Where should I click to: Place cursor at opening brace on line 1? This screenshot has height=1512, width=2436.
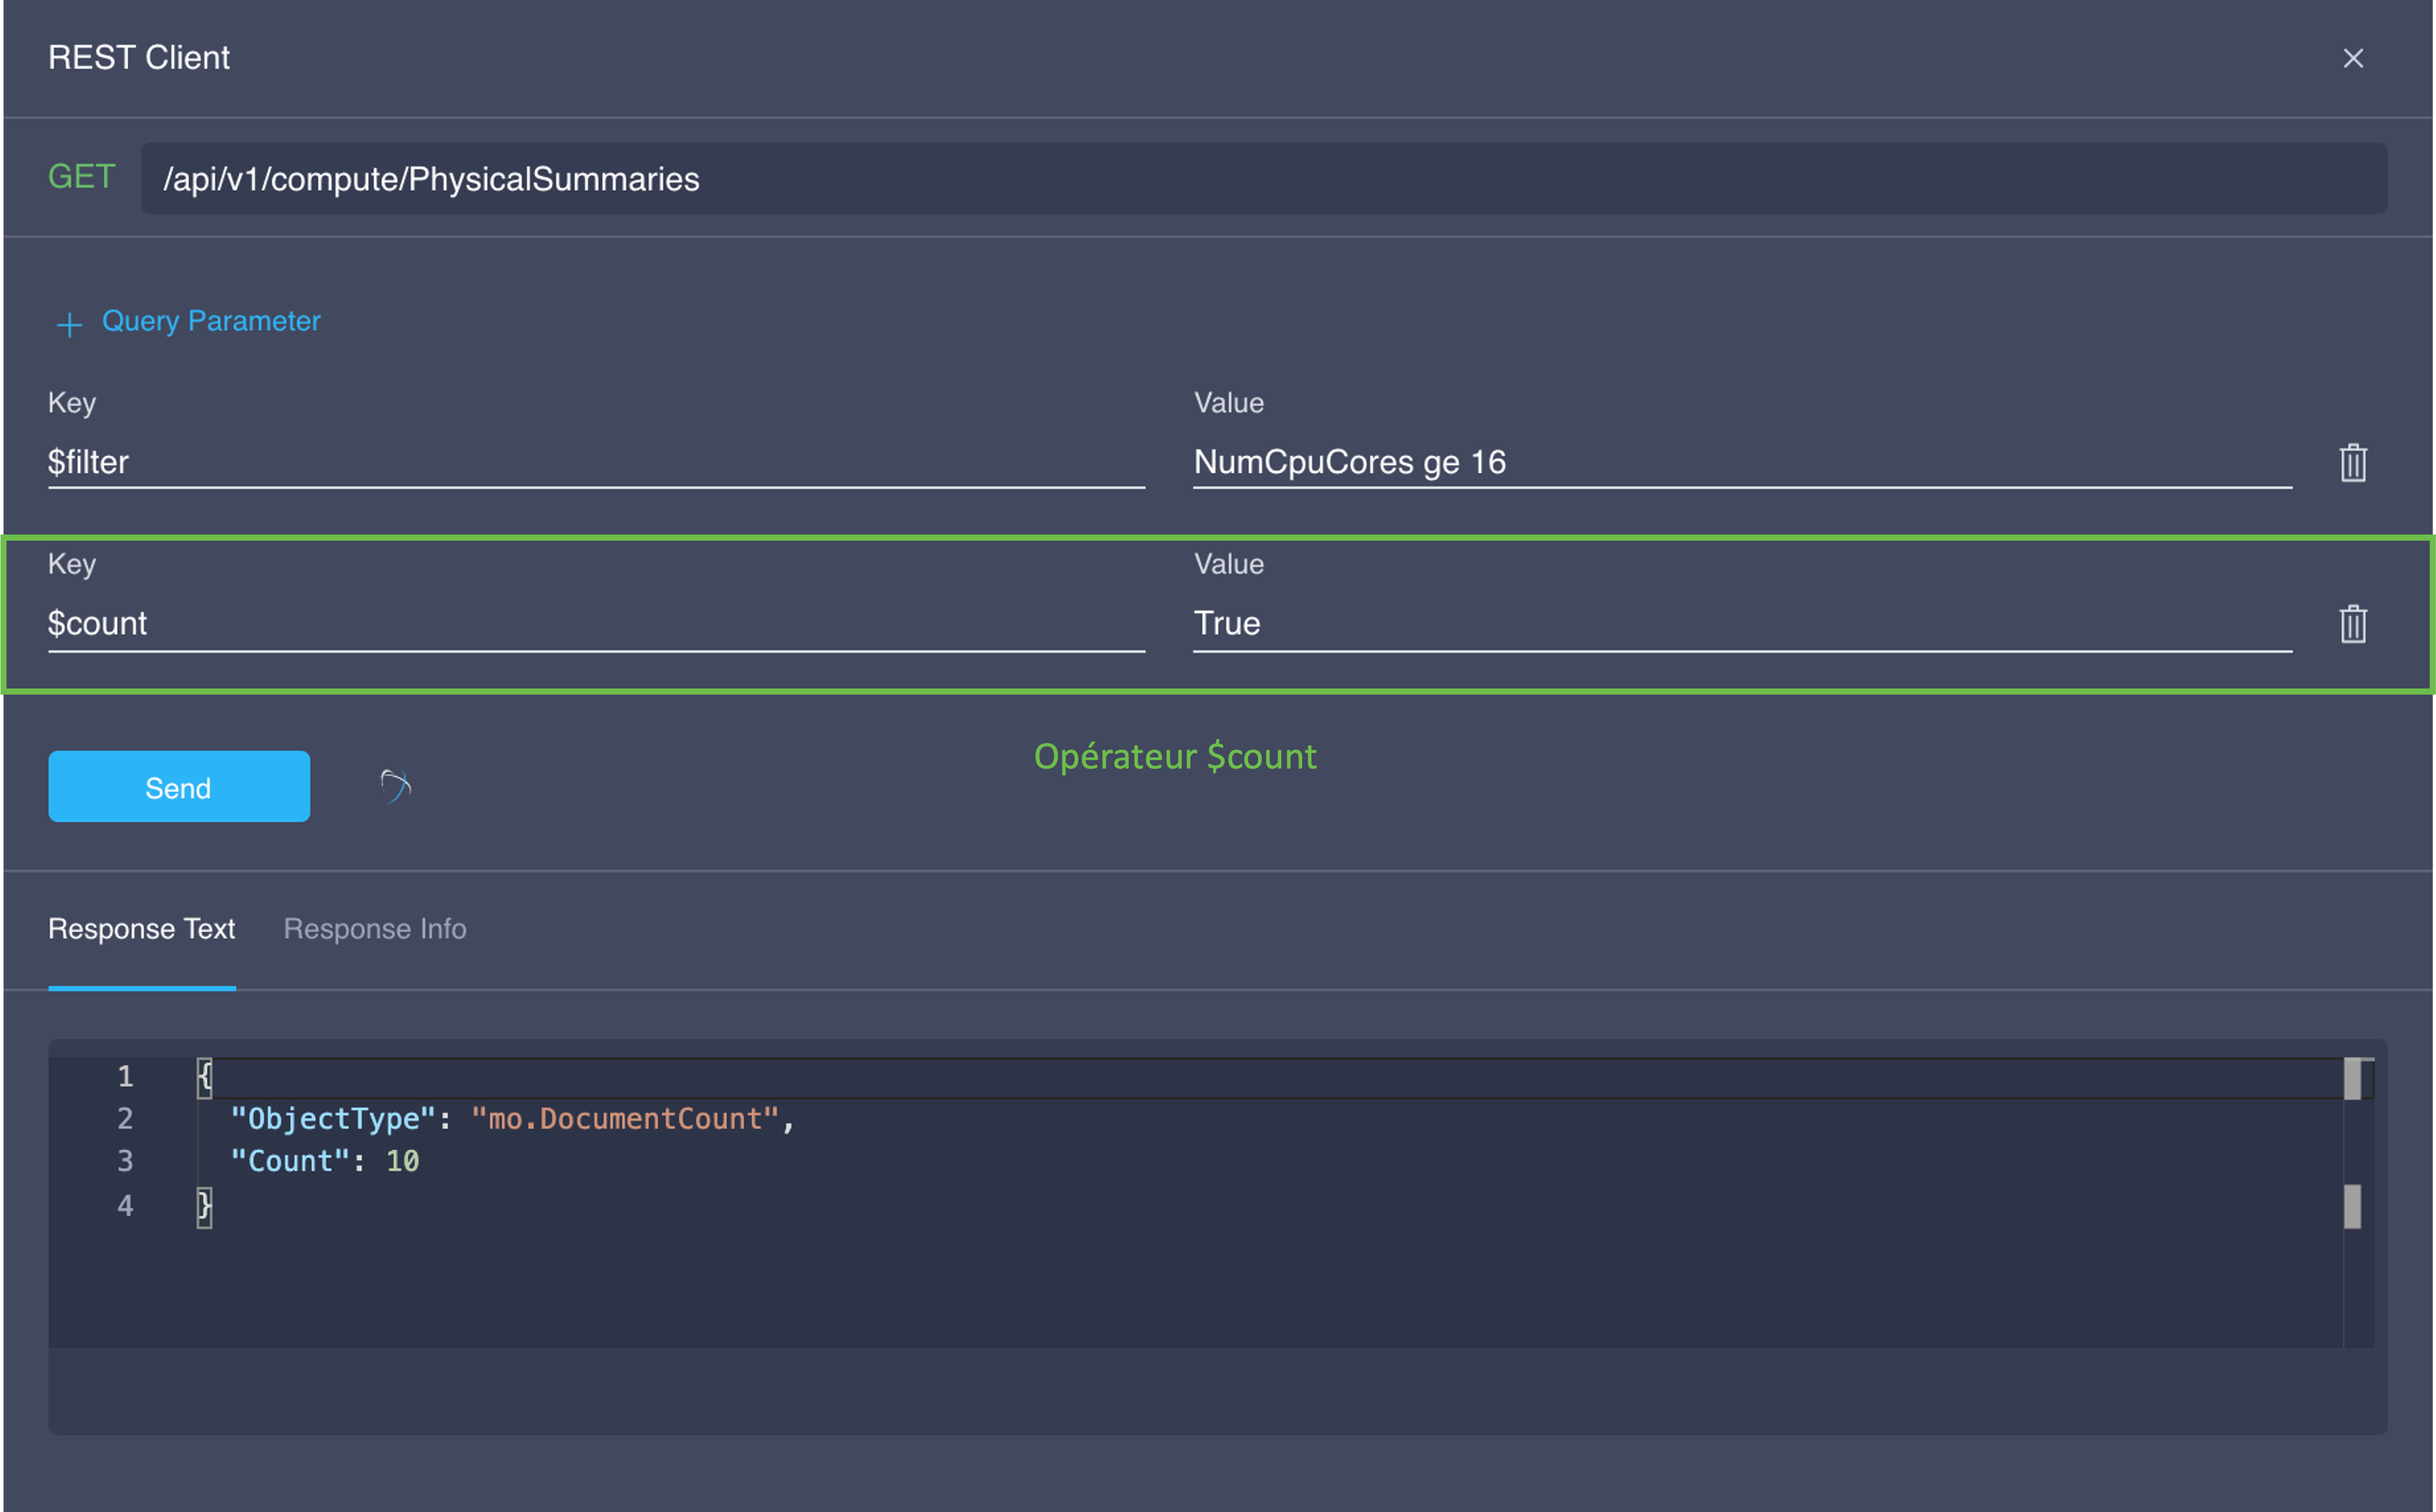click(205, 1077)
